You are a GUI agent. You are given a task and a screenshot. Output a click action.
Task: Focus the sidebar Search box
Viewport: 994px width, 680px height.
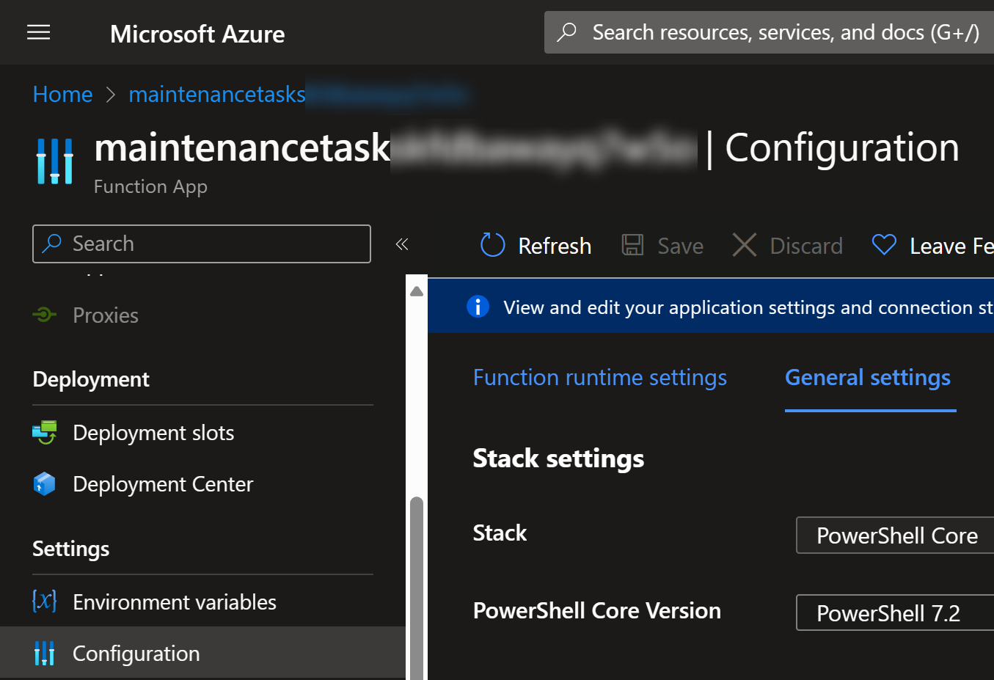coord(202,244)
